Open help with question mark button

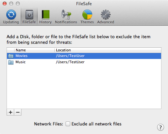(x=160, y=127)
